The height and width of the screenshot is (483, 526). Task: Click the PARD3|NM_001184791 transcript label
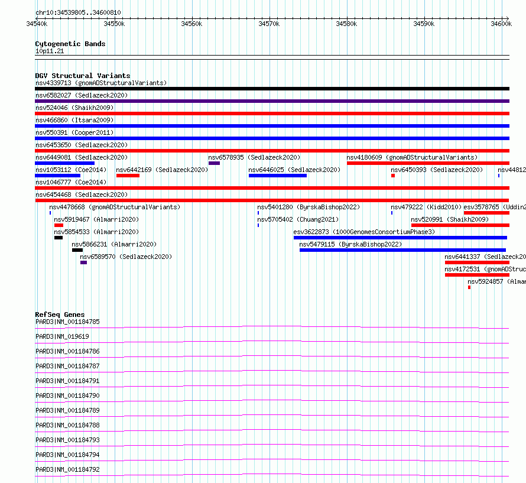[x=67, y=381]
